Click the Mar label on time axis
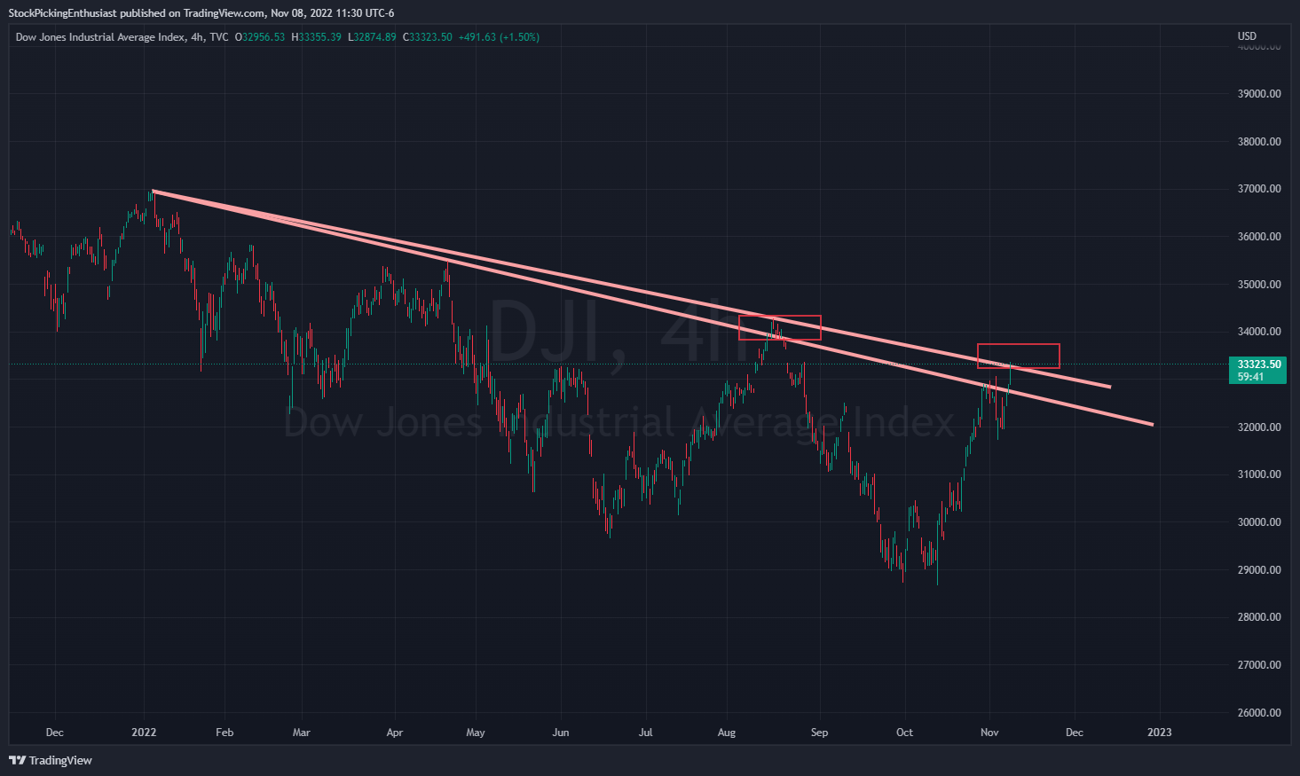Image resolution: width=1300 pixels, height=776 pixels. 302,733
